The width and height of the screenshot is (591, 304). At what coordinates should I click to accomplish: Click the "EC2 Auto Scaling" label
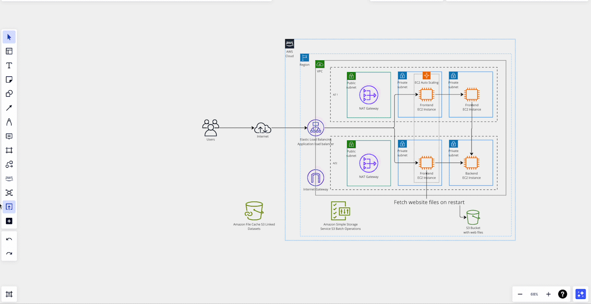click(427, 82)
